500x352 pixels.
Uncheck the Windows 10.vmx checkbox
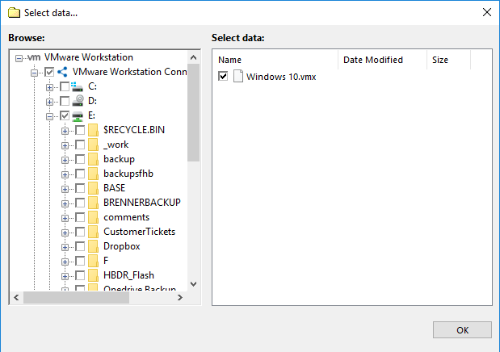pos(223,76)
